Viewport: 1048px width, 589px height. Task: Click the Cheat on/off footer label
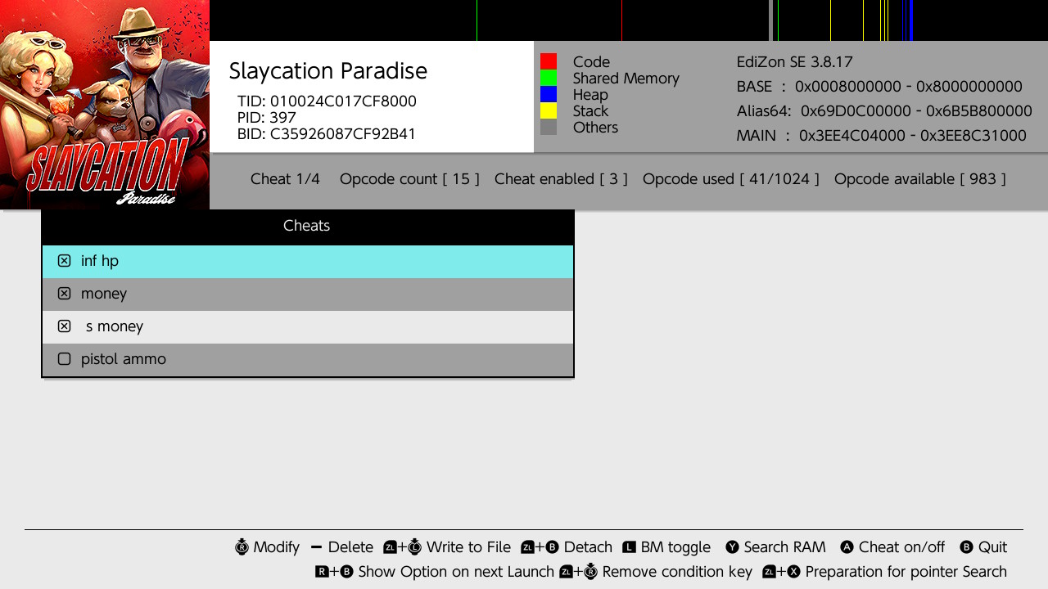click(x=901, y=547)
